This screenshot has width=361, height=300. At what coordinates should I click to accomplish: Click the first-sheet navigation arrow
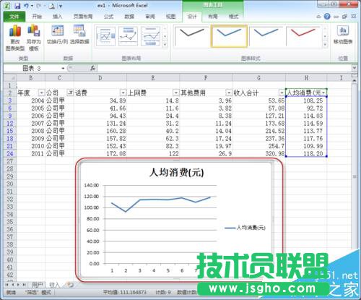[7, 285]
